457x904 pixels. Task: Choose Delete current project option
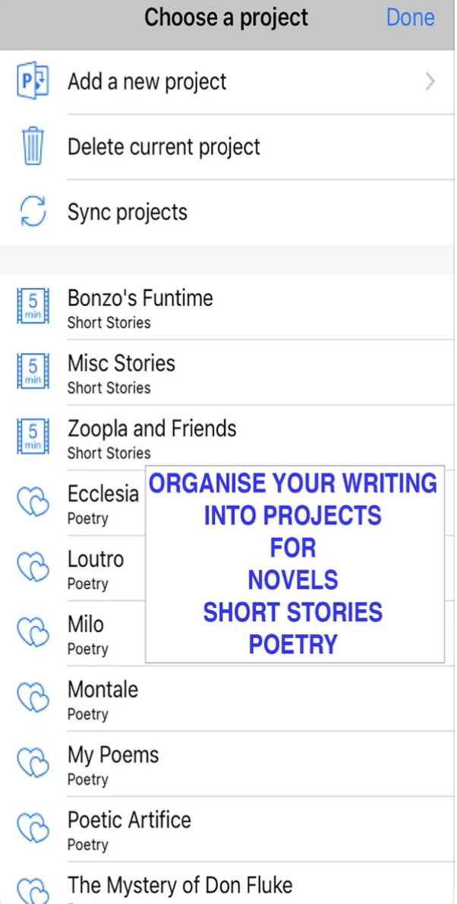coord(164,147)
